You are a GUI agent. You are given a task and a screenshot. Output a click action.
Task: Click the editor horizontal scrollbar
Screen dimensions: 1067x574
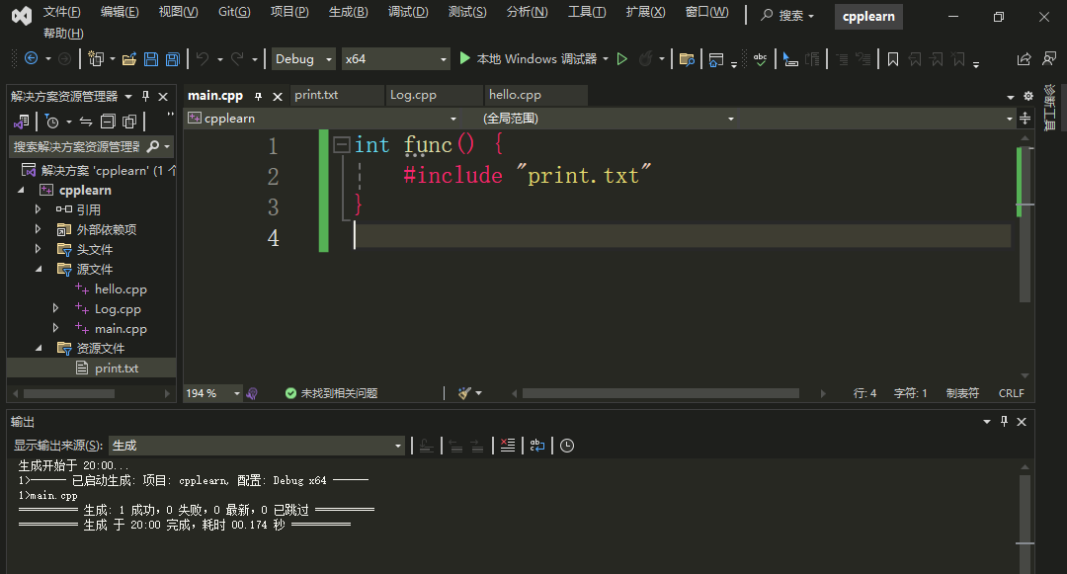[x=660, y=393]
